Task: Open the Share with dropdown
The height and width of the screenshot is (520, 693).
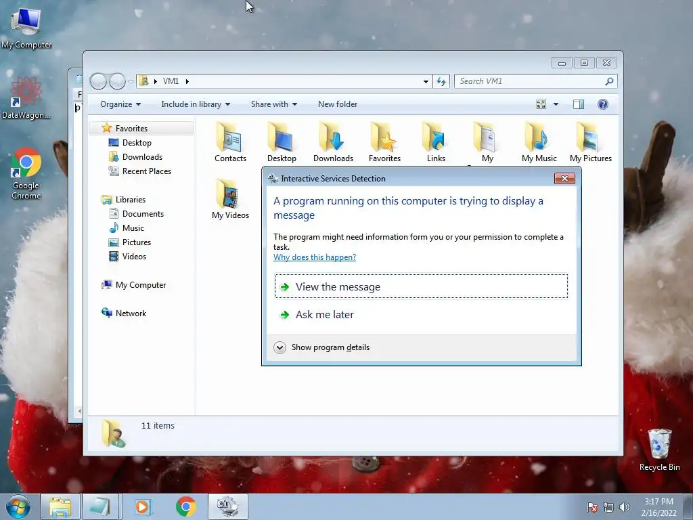Action: pos(273,104)
